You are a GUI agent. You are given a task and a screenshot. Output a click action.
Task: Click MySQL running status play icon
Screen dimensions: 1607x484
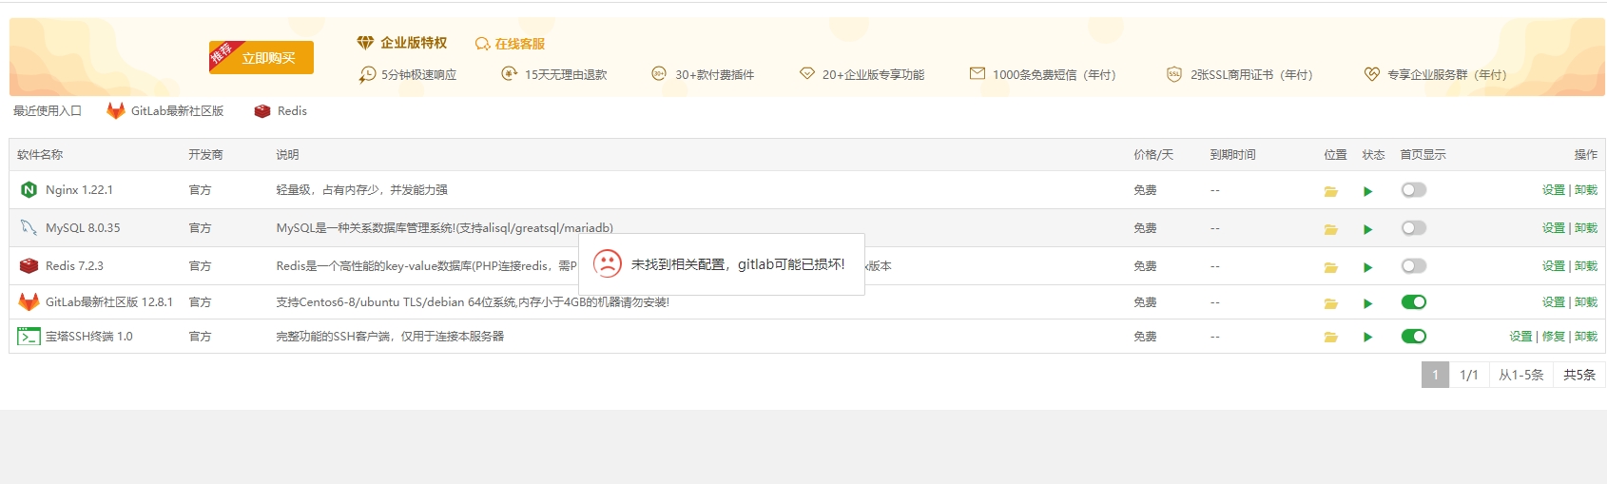[x=1367, y=229]
